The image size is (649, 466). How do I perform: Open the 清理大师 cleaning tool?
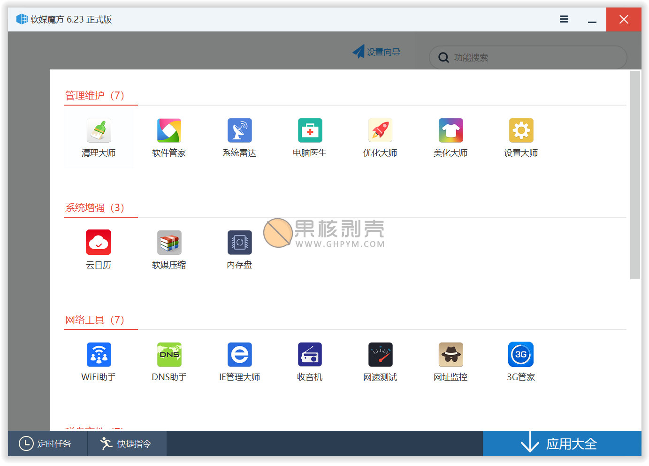(99, 138)
